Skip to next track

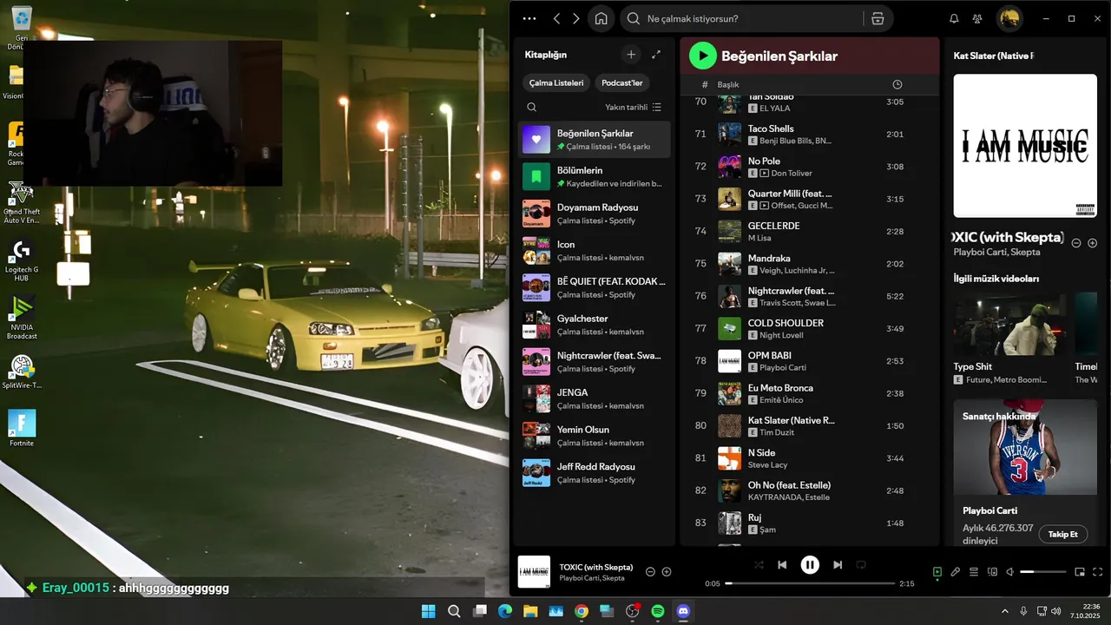point(838,565)
